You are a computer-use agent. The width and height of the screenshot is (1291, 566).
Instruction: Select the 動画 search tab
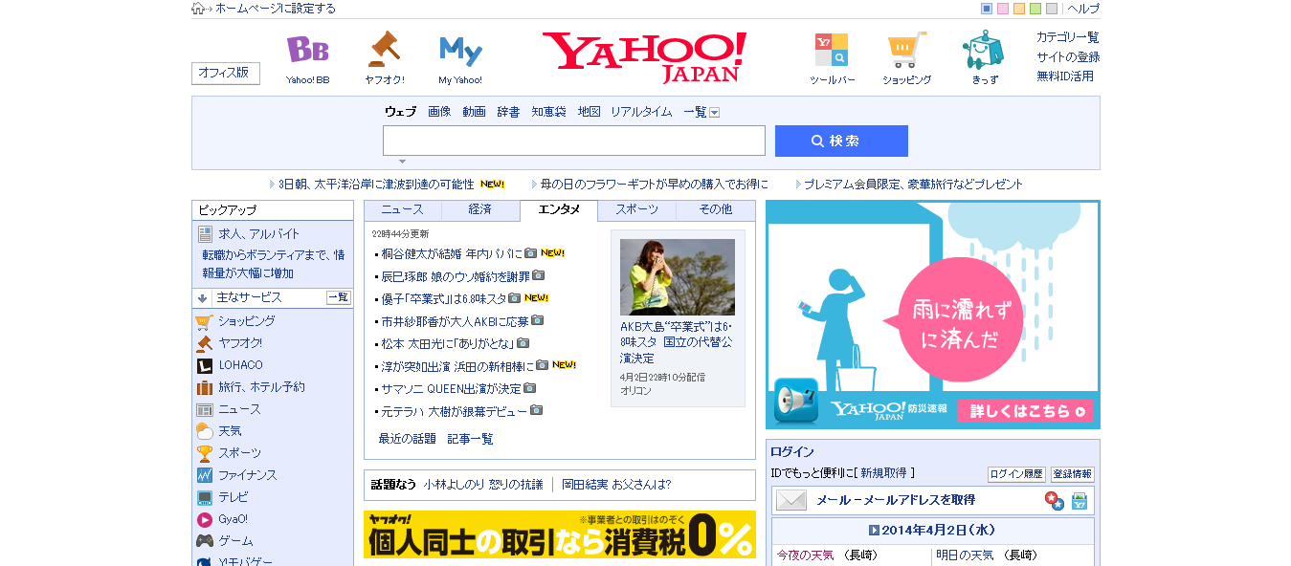[474, 112]
